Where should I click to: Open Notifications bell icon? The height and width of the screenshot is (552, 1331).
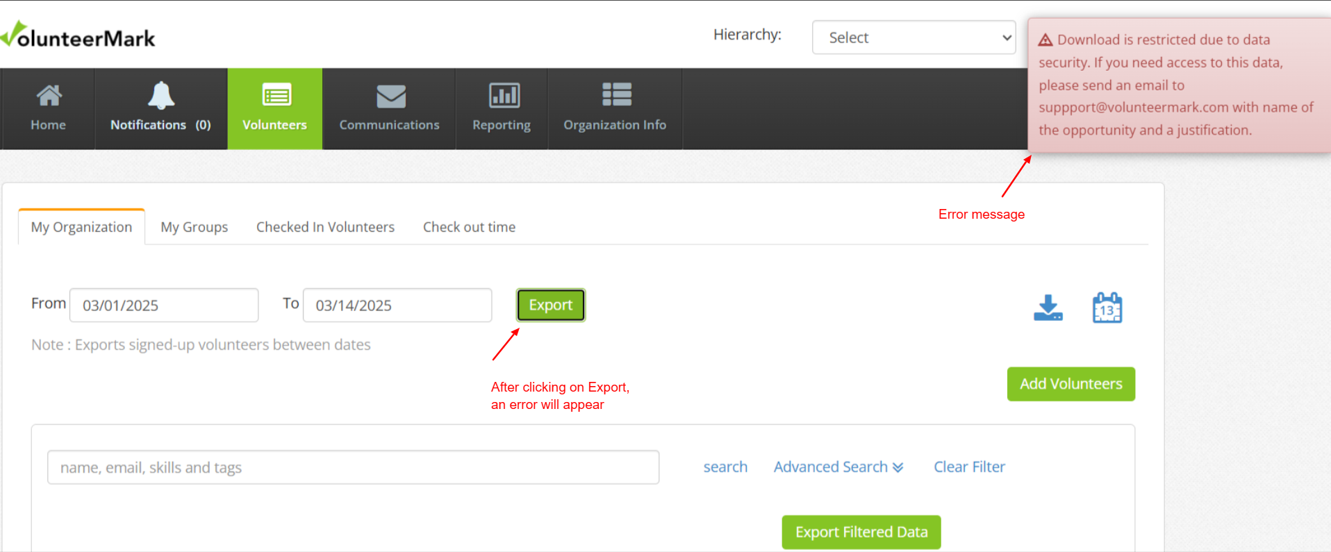pos(160,96)
